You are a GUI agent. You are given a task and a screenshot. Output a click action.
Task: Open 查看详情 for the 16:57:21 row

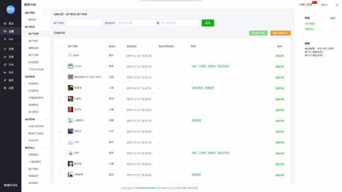[x=279, y=77]
